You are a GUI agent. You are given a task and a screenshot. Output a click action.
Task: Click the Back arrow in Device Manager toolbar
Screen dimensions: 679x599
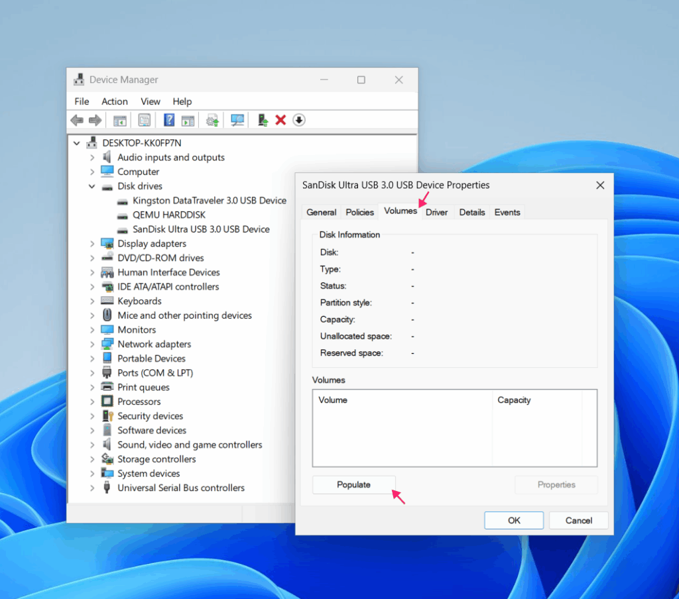pos(77,120)
